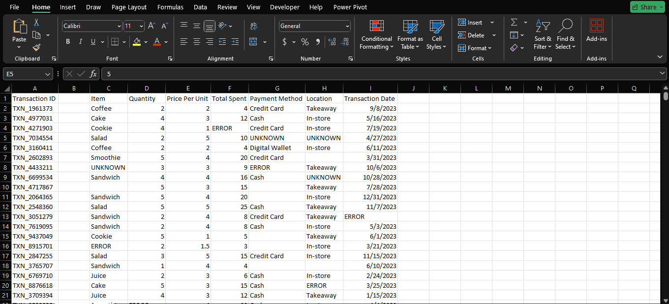The height and width of the screenshot is (304, 669).
Task: Apply the Comma Style format
Action: coord(318,42)
